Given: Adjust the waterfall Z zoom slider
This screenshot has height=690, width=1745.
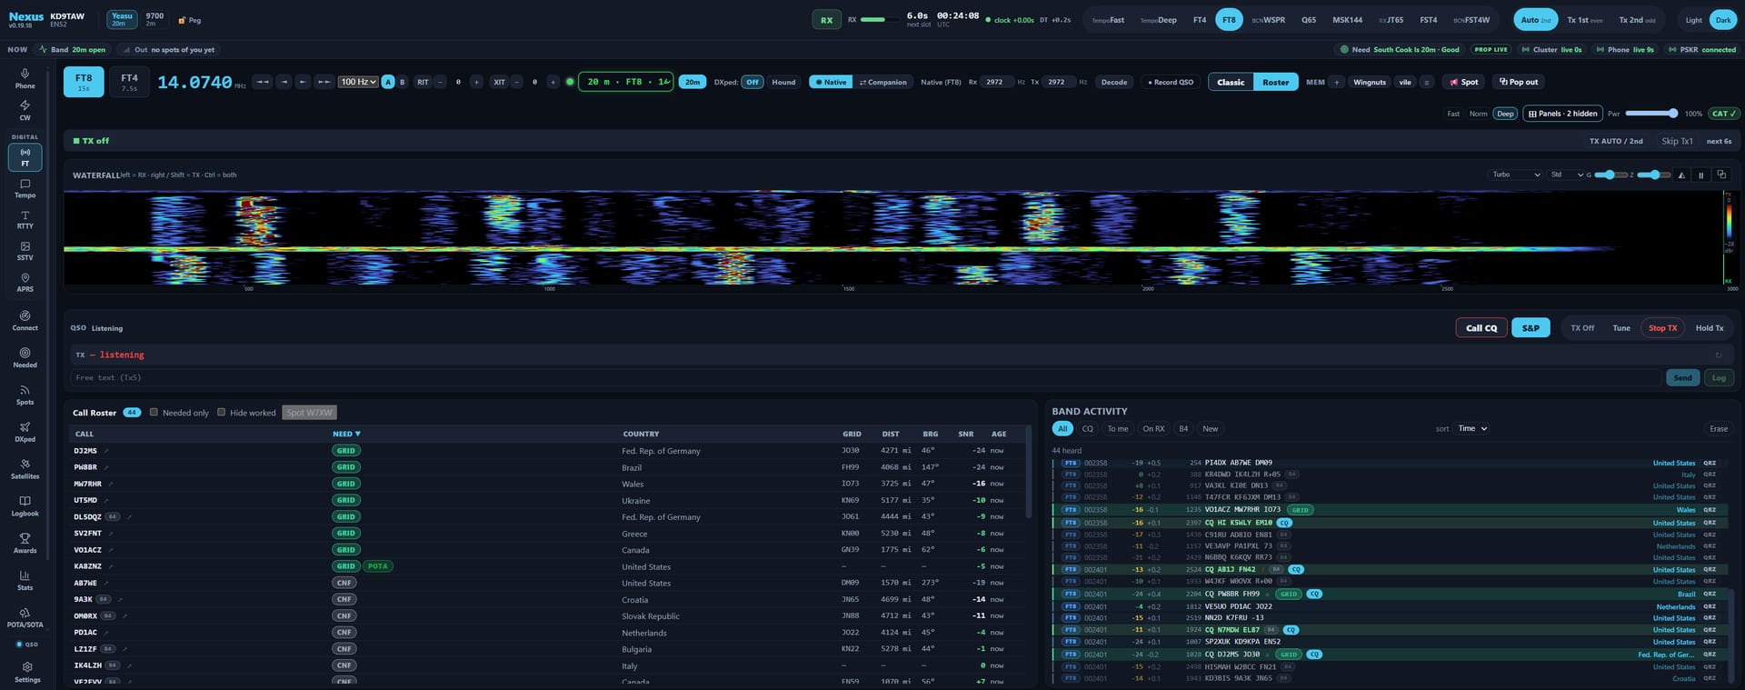Looking at the screenshot, I should tap(1653, 175).
